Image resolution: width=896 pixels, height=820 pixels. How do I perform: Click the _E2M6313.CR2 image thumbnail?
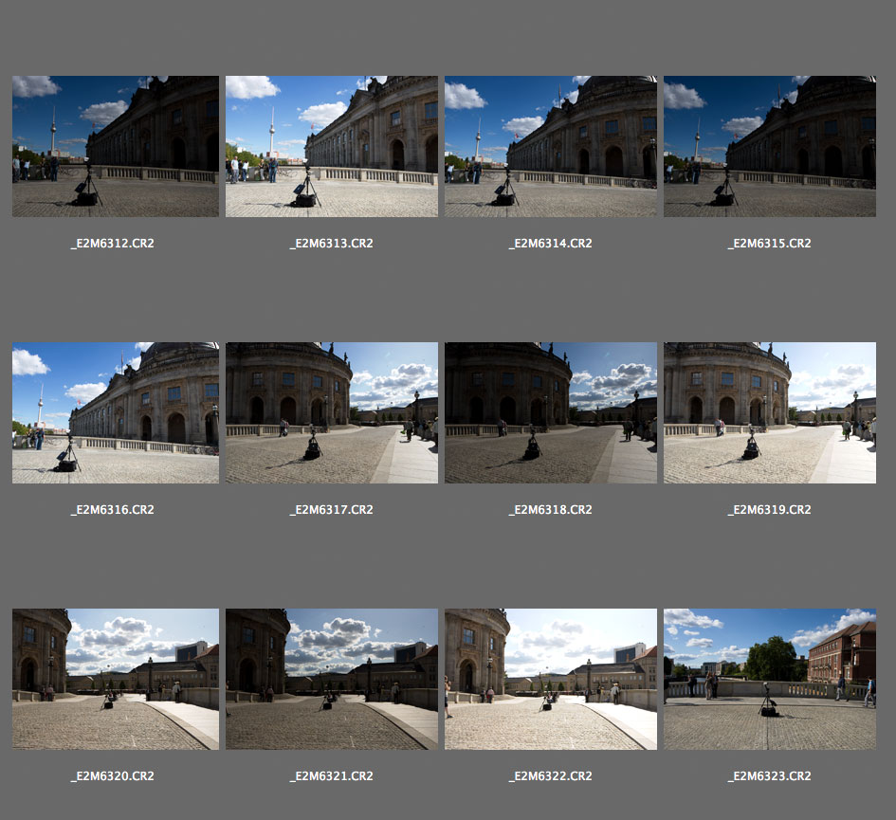(331, 146)
